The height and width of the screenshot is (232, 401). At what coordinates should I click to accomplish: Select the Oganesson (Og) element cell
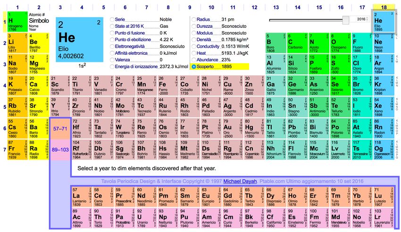pos(384,149)
